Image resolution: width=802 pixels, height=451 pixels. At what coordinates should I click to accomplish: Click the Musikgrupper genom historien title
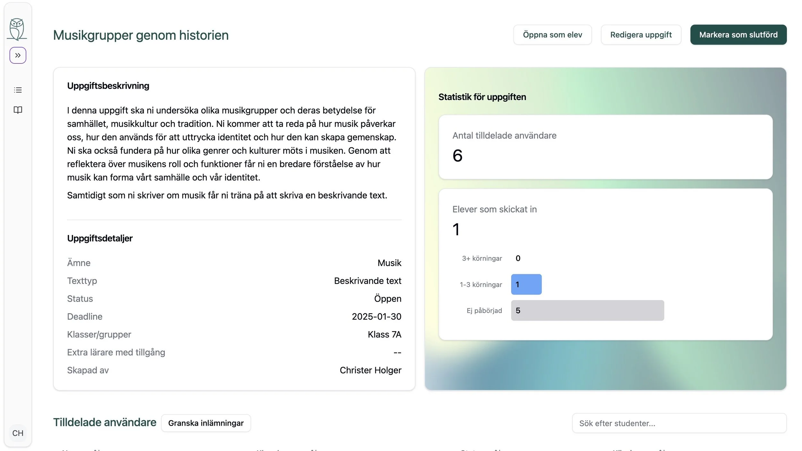(x=141, y=35)
